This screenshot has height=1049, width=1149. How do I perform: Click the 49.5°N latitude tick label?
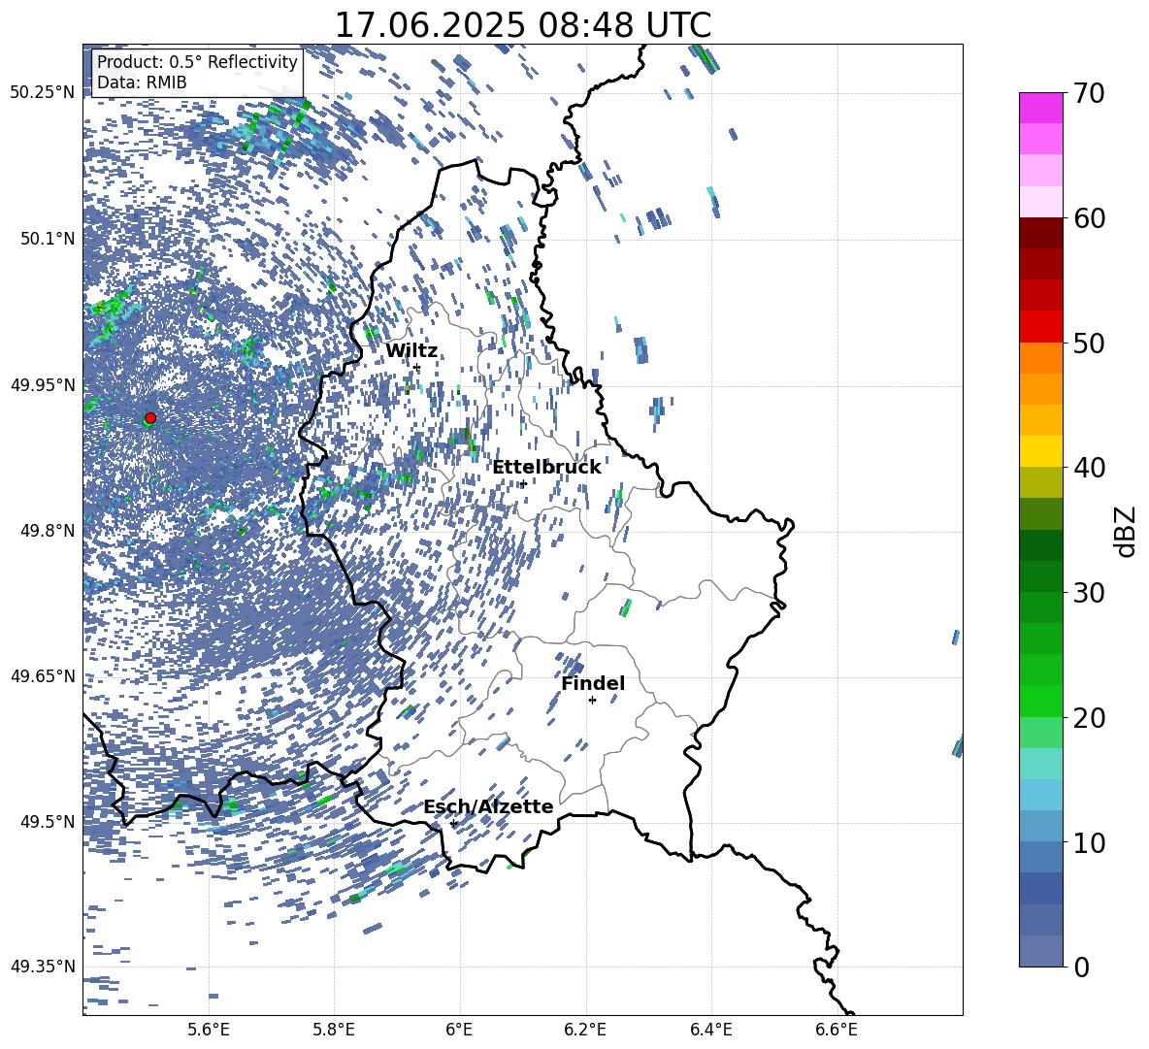[48, 821]
